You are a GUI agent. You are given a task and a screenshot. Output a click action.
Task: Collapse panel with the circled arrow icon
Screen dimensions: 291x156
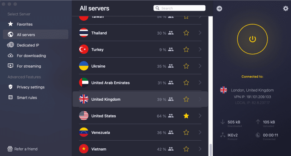[219, 8]
